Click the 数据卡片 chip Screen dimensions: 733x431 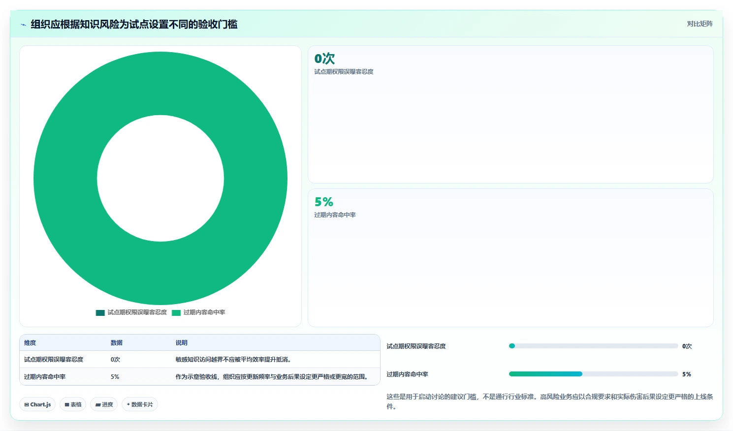tap(140, 404)
